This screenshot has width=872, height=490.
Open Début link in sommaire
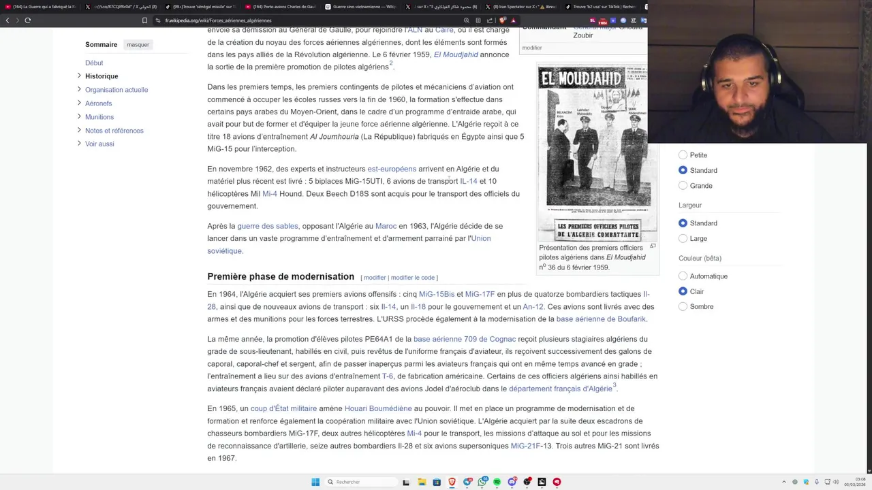point(94,63)
